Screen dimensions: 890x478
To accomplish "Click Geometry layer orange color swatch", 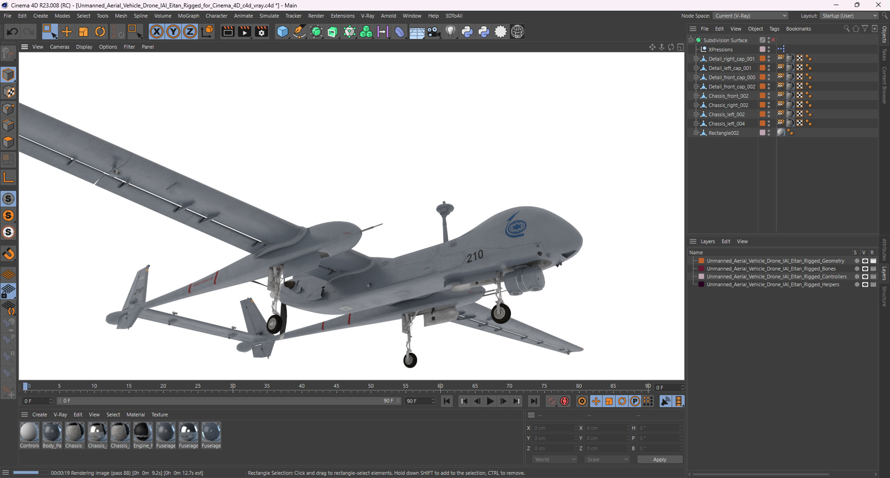I will [701, 261].
